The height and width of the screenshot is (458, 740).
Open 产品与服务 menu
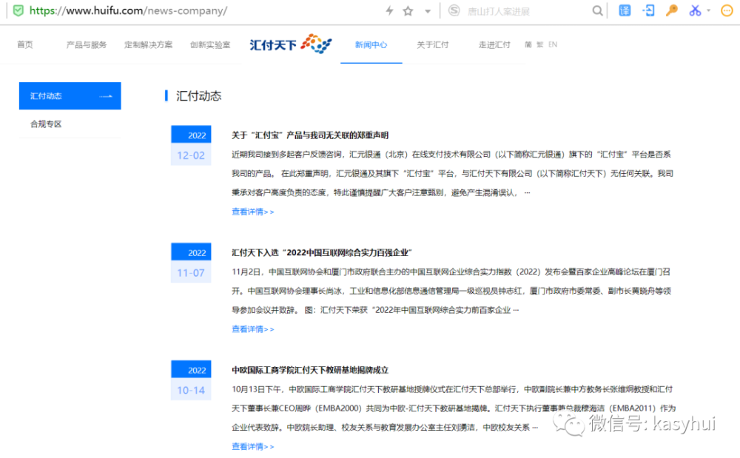point(87,45)
